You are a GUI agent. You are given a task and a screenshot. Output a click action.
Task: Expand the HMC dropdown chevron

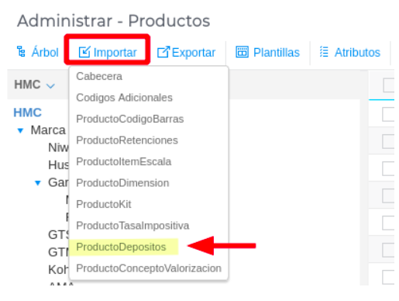click(50, 85)
